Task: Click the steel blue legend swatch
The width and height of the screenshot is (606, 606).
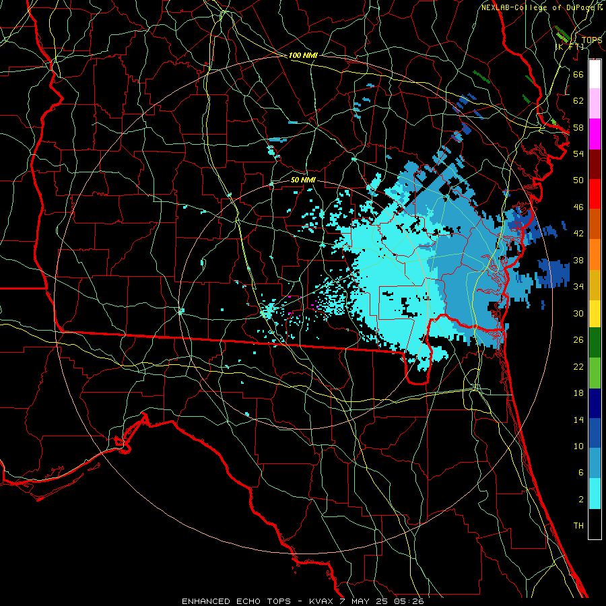Action: 595,463
